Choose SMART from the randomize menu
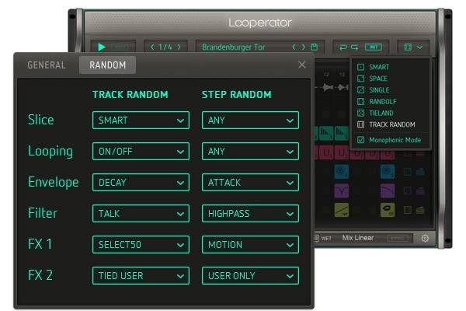 pyautogui.click(x=379, y=67)
